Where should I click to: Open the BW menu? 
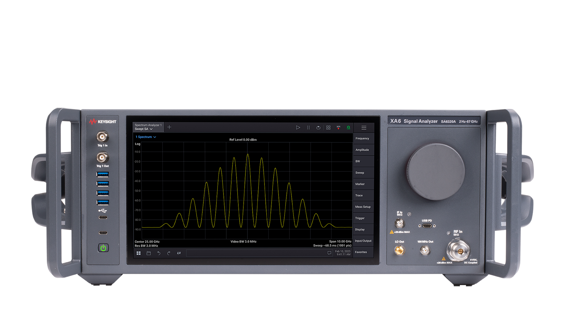tap(363, 161)
